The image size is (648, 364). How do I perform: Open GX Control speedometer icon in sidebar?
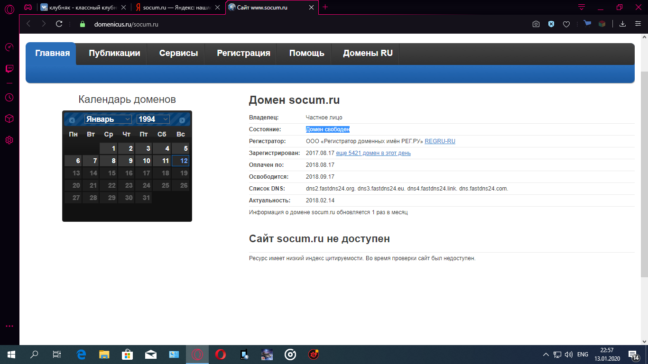(9, 47)
